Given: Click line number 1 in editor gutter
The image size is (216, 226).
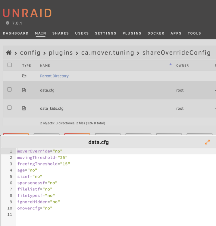Looking at the screenshot, I should pos(11,151).
